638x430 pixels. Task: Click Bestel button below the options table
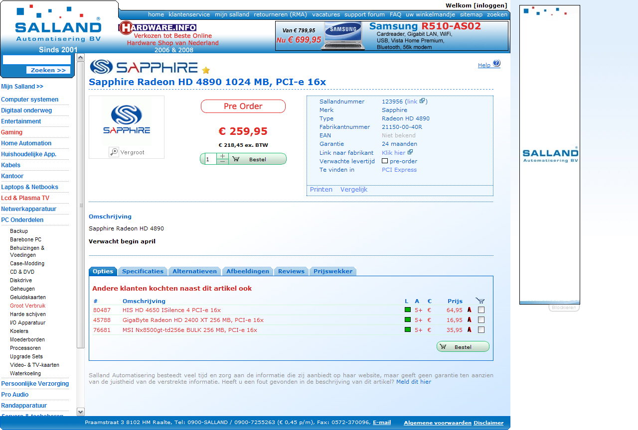pos(463,347)
